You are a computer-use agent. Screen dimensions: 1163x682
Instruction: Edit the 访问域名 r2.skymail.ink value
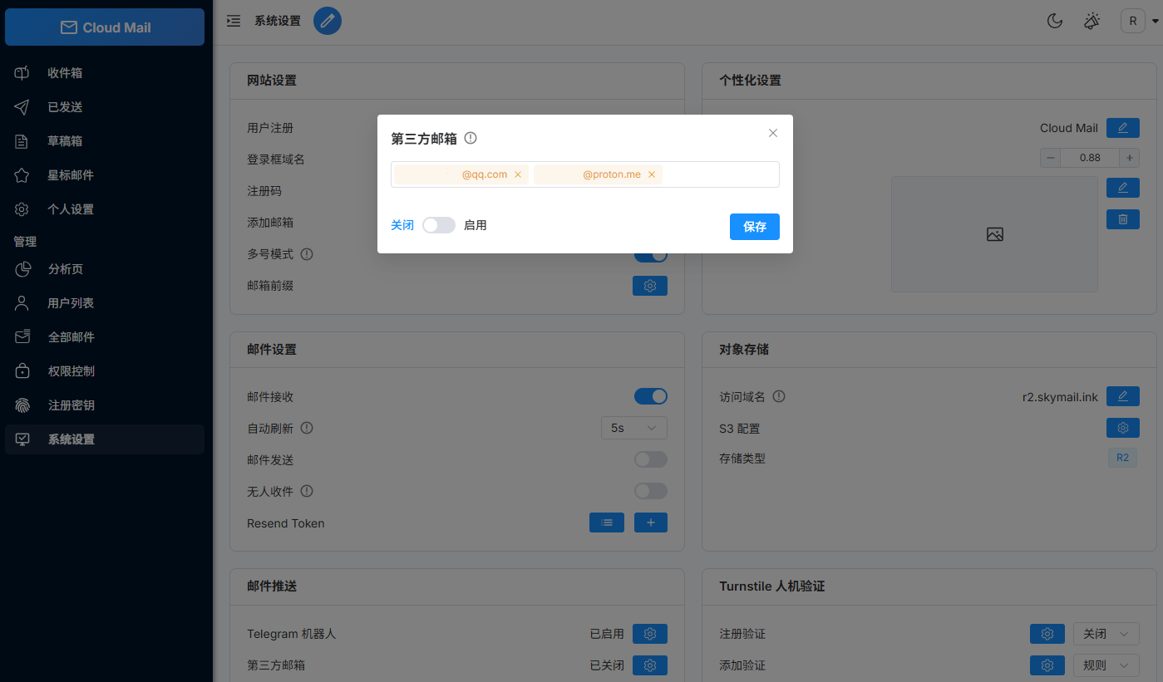(x=1122, y=397)
